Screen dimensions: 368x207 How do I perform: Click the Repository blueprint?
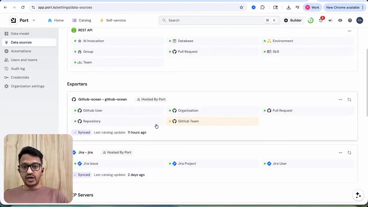point(118,121)
